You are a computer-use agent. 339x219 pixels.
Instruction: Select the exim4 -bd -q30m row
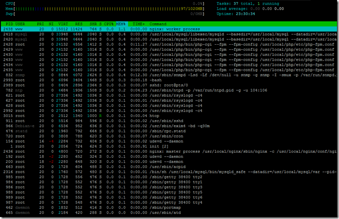pyautogui.click(x=169, y=126)
